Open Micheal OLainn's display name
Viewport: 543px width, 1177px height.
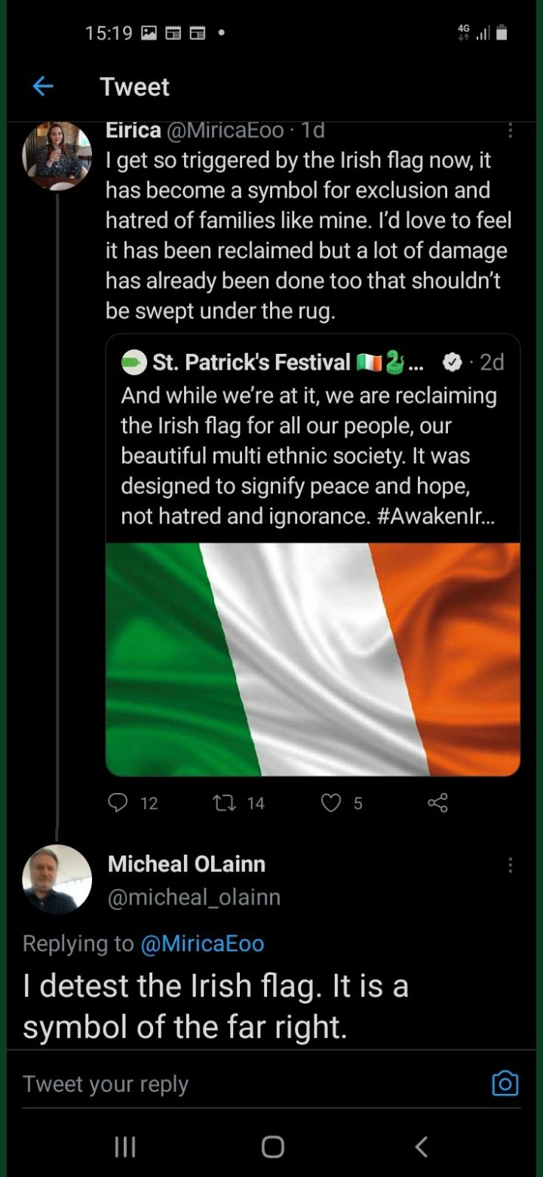(x=186, y=864)
